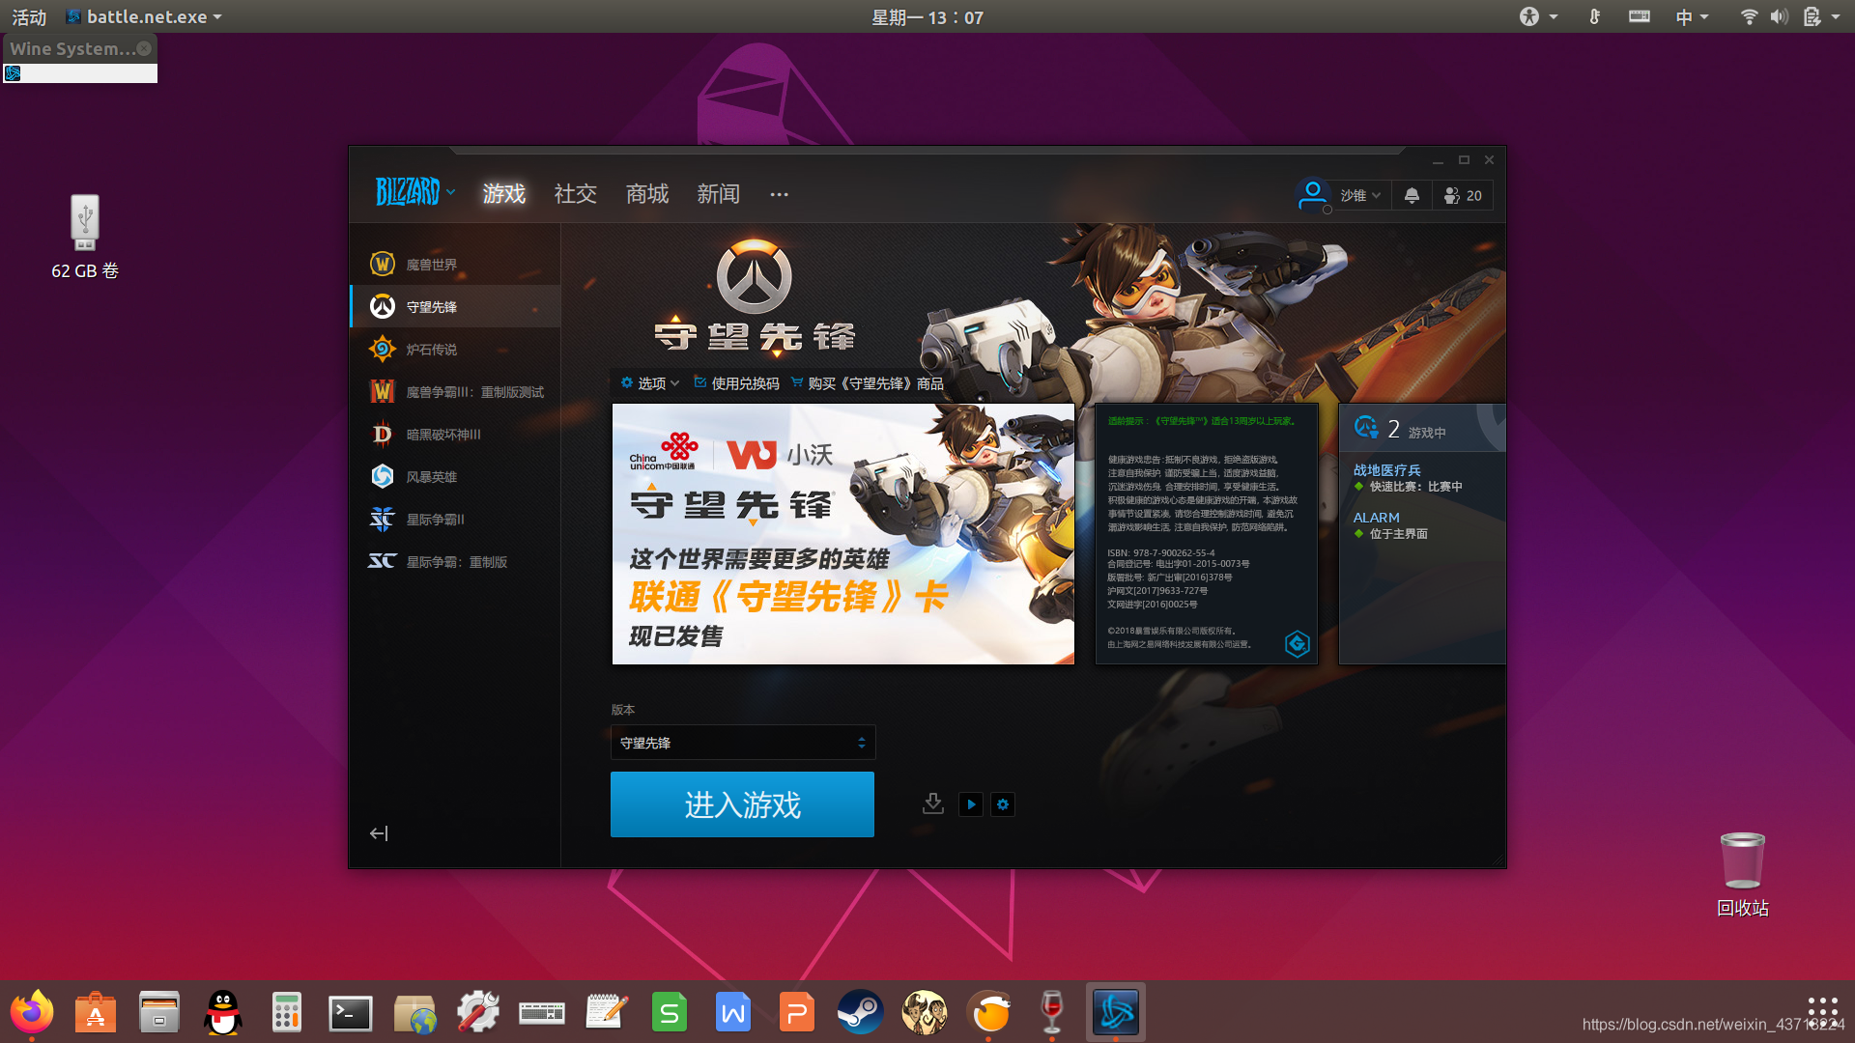Select 暗黑破坏神III in the game sidebar
The height and width of the screenshot is (1043, 1855).
pyautogui.click(x=455, y=434)
